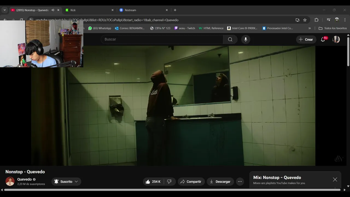This screenshot has height=197, width=350.
Task: Open YouTube notifications bell
Action: click(323, 39)
